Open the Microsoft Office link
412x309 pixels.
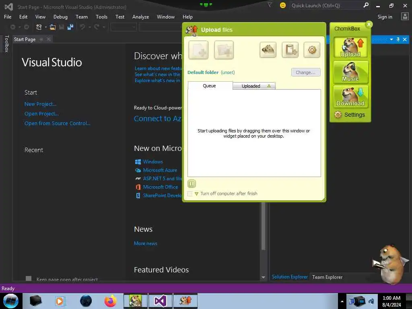coord(161,187)
